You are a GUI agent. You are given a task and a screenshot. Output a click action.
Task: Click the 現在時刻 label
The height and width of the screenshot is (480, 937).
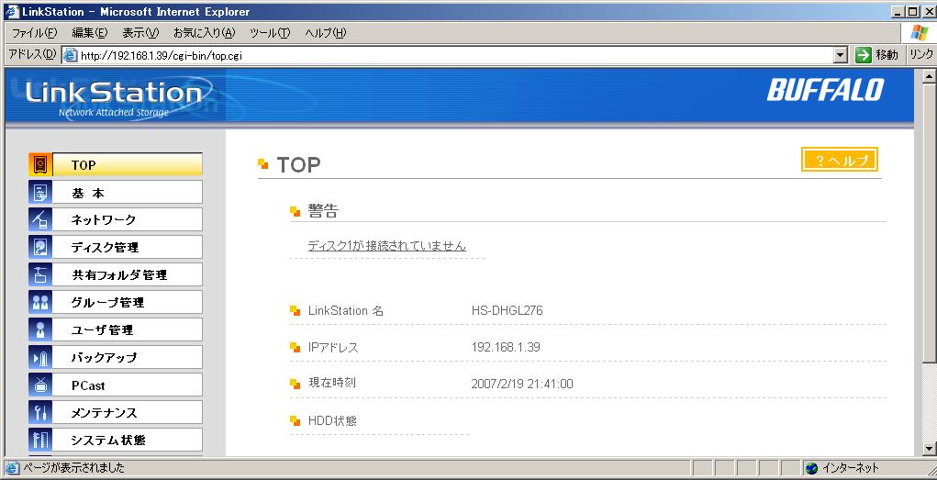pyautogui.click(x=331, y=383)
